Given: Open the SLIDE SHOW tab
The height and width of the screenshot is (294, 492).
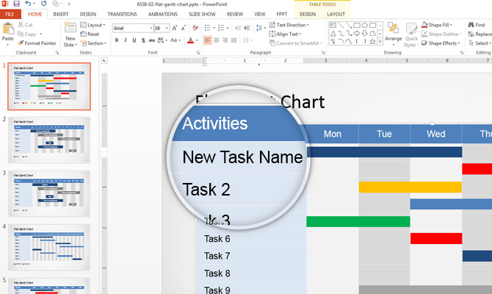Looking at the screenshot, I should [202, 14].
